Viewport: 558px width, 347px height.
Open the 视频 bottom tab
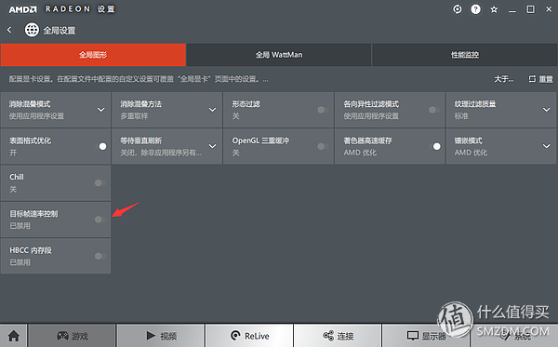point(161,336)
